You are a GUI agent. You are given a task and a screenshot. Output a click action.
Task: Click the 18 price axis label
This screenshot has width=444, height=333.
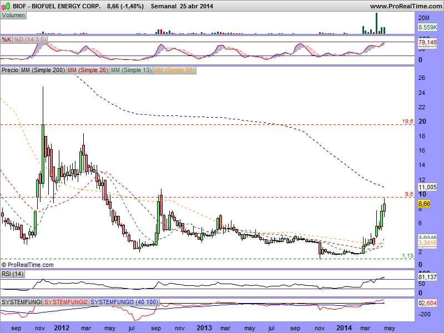(422, 136)
